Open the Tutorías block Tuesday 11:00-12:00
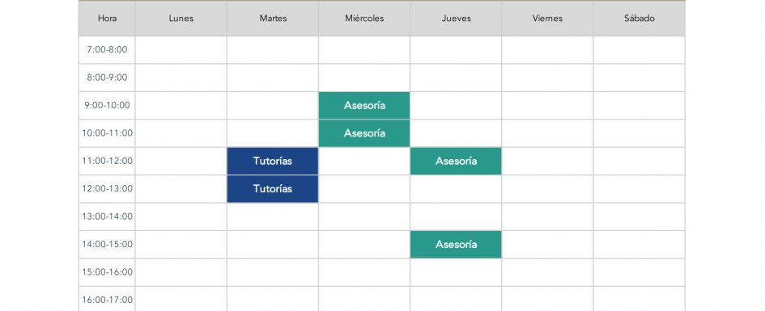765x311 pixels. [272, 161]
